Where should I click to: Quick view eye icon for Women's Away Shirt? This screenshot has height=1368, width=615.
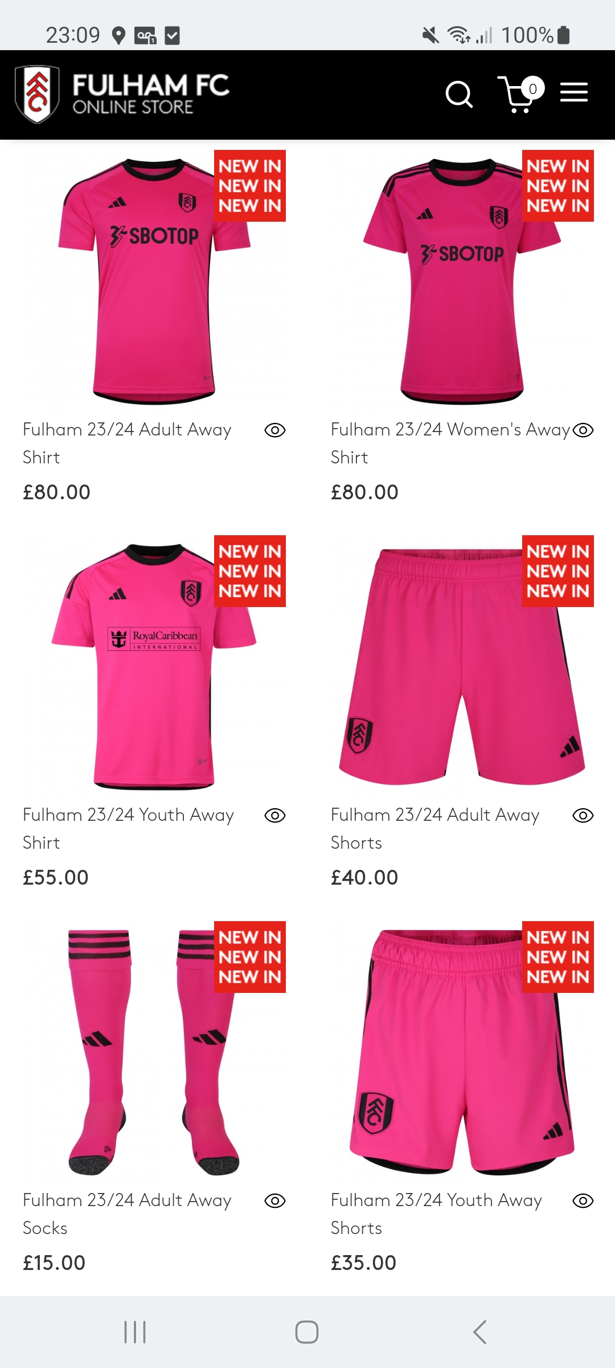[x=583, y=430]
